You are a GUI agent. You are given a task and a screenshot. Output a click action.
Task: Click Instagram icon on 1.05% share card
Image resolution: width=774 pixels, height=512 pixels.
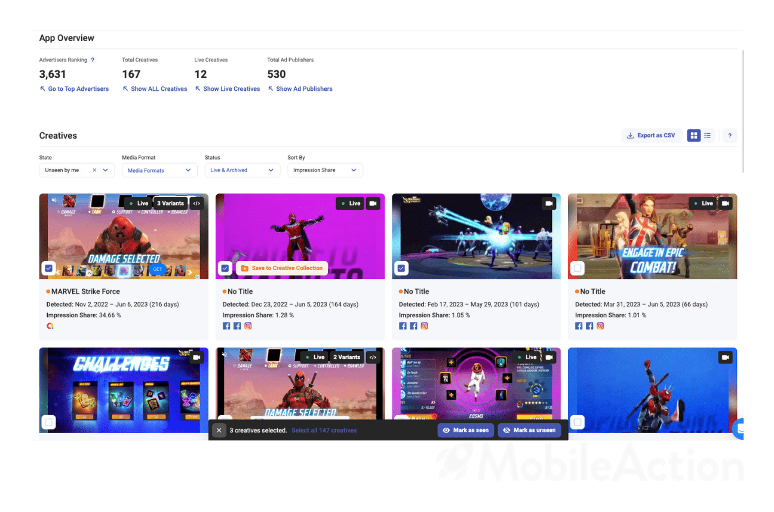click(425, 326)
